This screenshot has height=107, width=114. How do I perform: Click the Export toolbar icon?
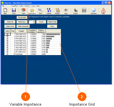(76, 10)
